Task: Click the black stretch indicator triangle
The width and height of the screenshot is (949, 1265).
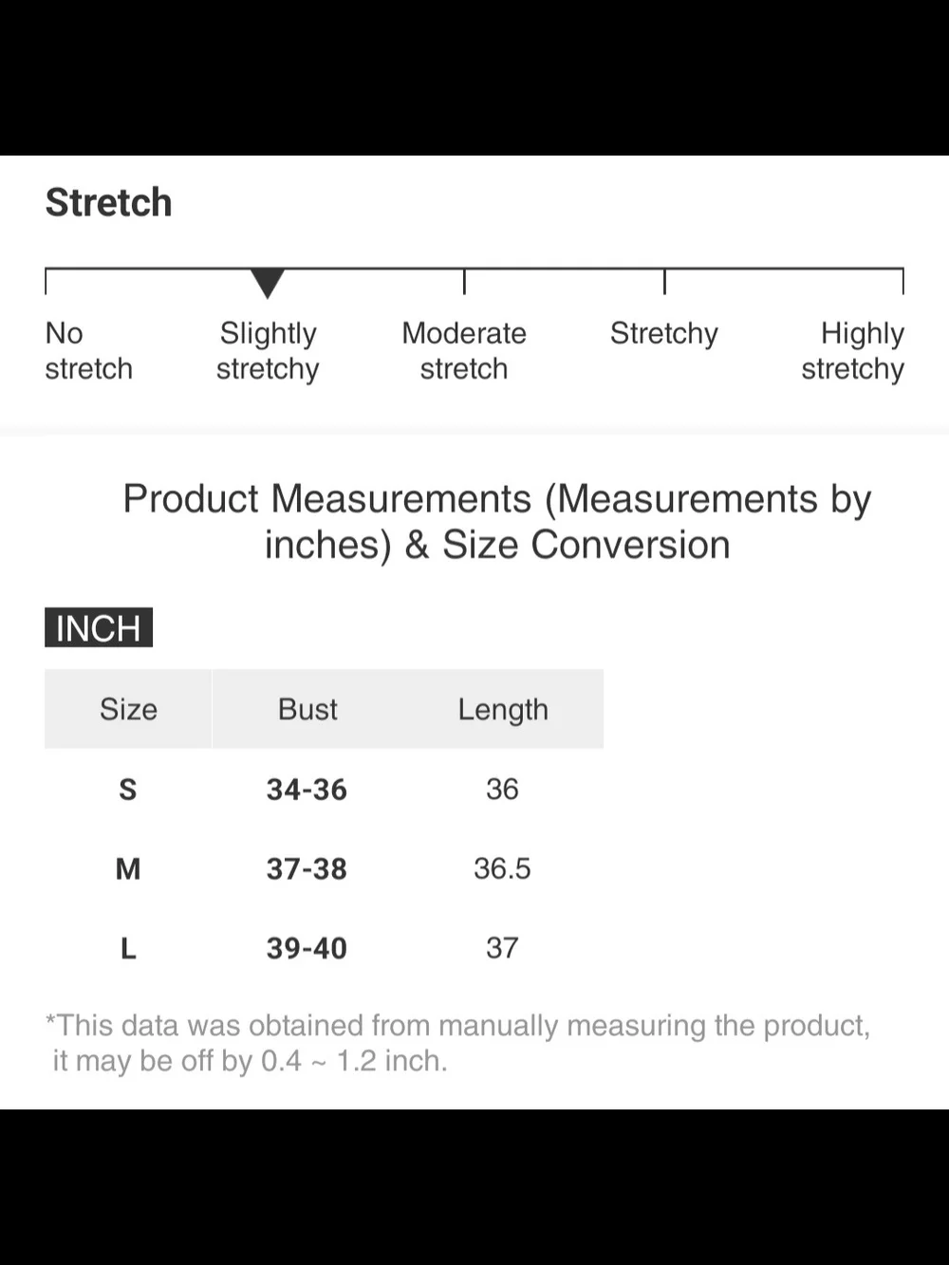Action: tap(268, 284)
